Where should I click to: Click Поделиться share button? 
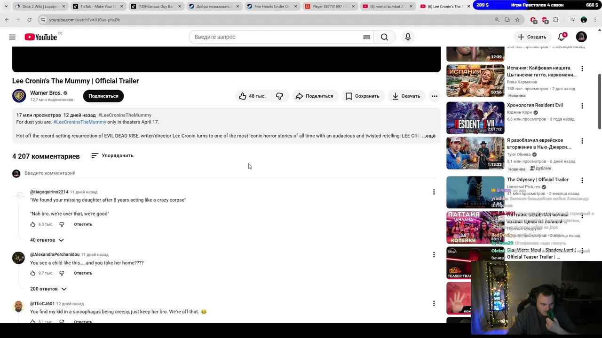314,96
